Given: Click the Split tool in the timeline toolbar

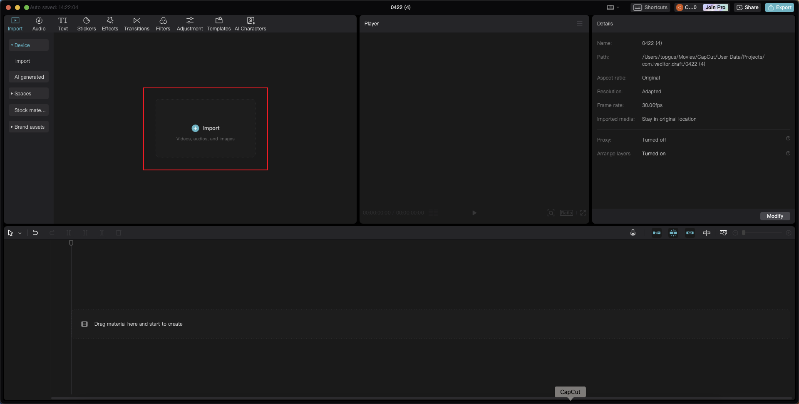Looking at the screenshot, I should pyautogui.click(x=69, y=233).
